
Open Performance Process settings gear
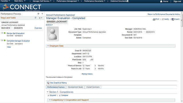38,14
